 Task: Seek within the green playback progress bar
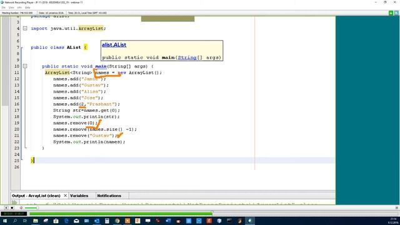(x=121, y=214)
